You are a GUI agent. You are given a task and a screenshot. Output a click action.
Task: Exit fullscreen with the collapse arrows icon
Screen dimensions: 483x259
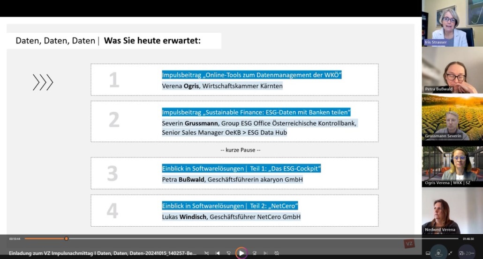450,253
